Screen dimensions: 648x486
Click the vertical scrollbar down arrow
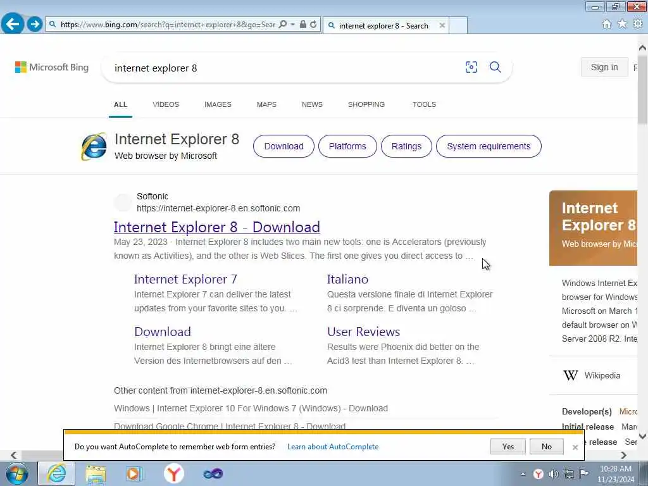[x=643, y=437]
